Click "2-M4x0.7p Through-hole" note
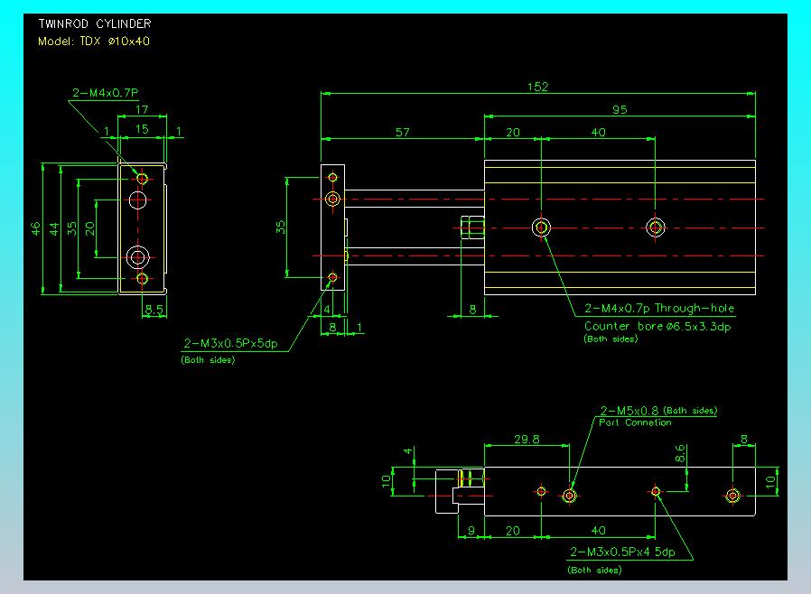This screenshot has width=811, height=594. (x=659, y=309)
